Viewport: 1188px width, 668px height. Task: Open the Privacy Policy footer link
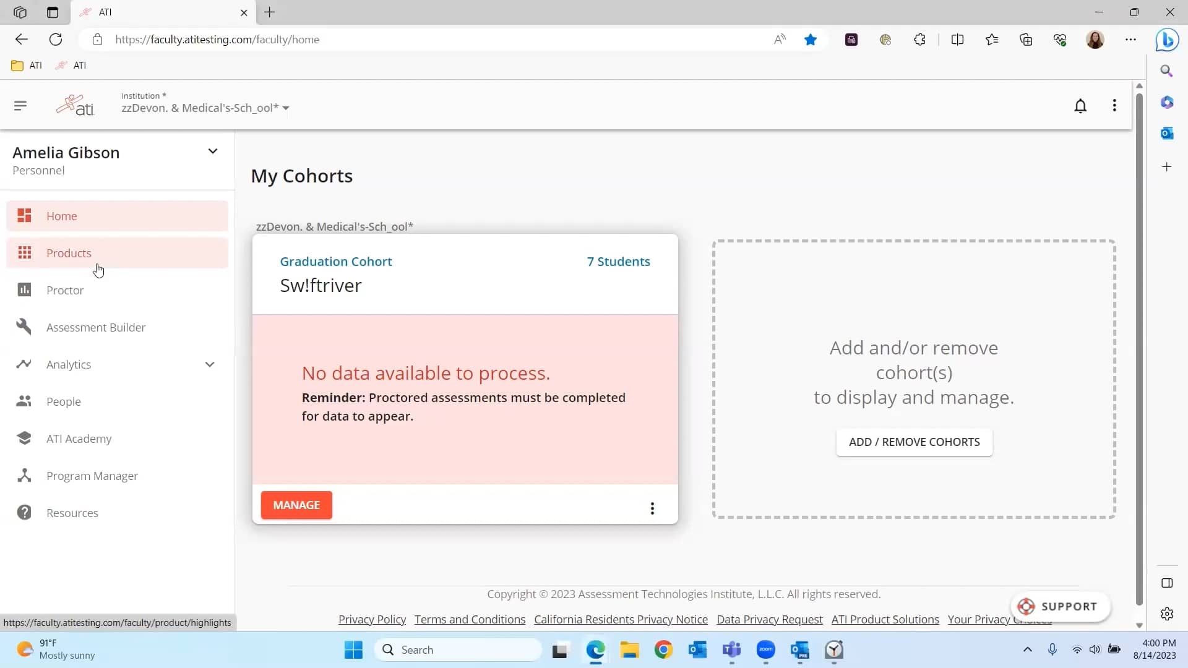point(372,619)
